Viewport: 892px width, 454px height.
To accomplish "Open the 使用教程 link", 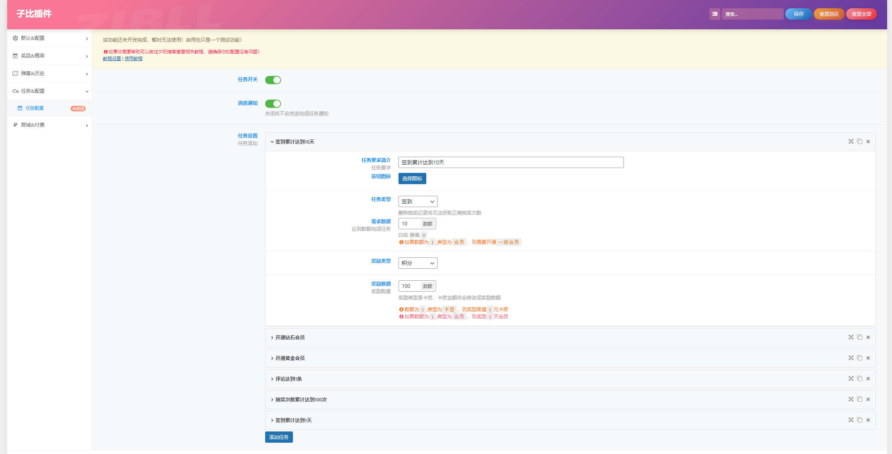I will (133, 59).
